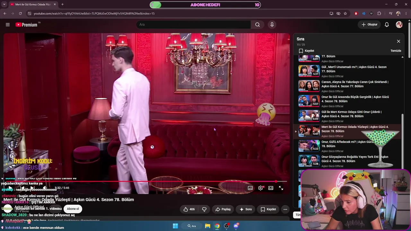Open the notifications bell
The height and width of the screenshot is (231, 411).
tap(387, 25)
